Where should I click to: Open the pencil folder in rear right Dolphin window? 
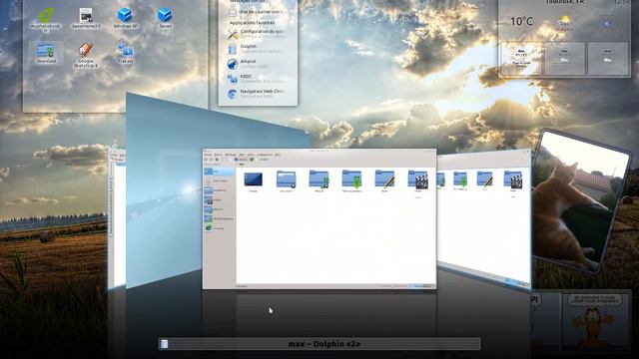tap(485, 181)
